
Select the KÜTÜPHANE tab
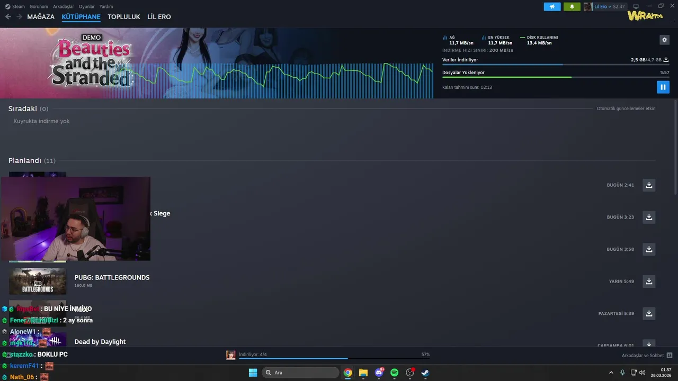[81, 17]
